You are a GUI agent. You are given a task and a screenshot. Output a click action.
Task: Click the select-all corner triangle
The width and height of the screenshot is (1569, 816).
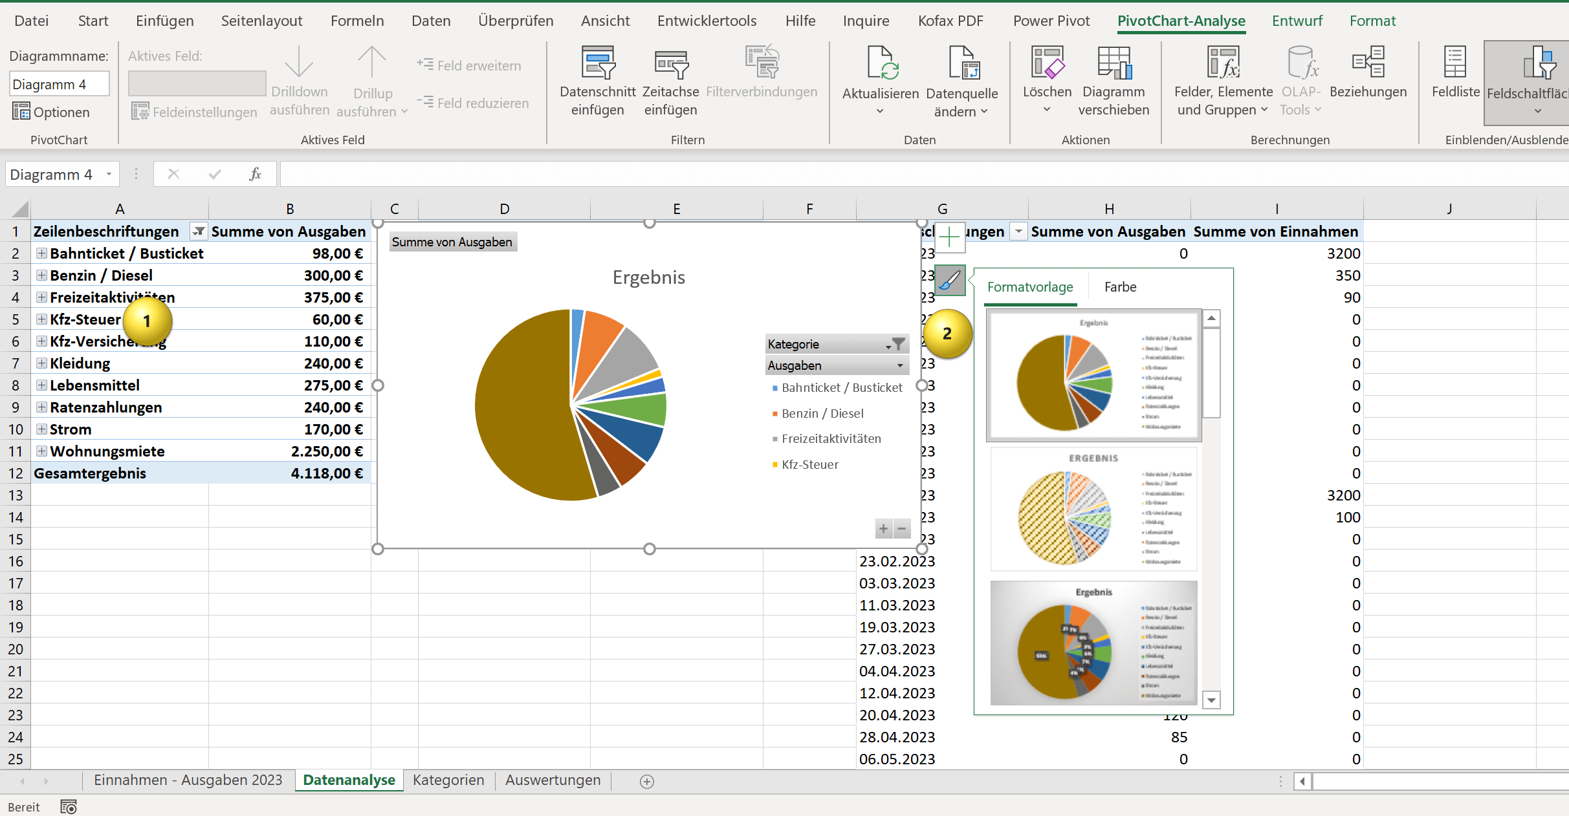[x=20, y=209]
